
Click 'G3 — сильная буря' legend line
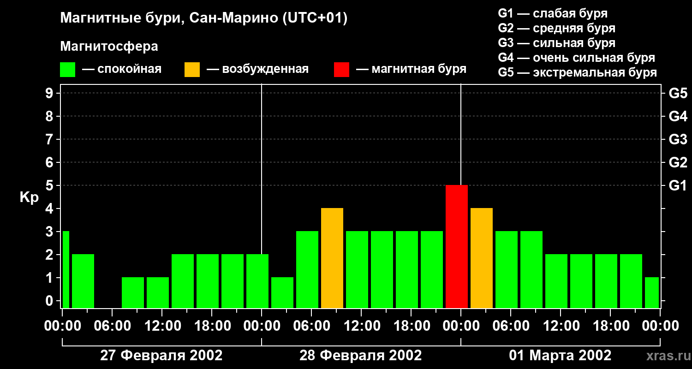pos(556,43)
